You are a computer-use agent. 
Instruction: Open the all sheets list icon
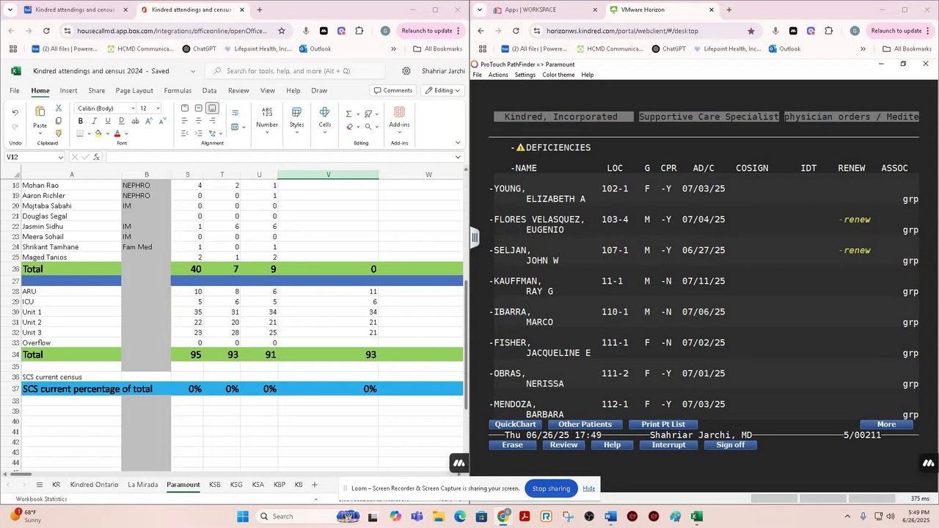(40, 485)
